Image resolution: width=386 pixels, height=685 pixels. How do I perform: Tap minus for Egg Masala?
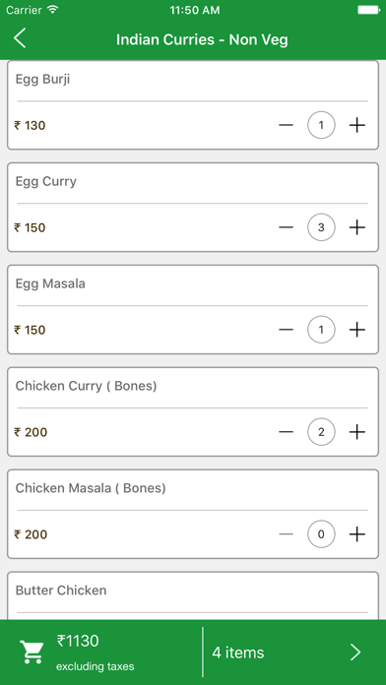[x=286, y=330]
